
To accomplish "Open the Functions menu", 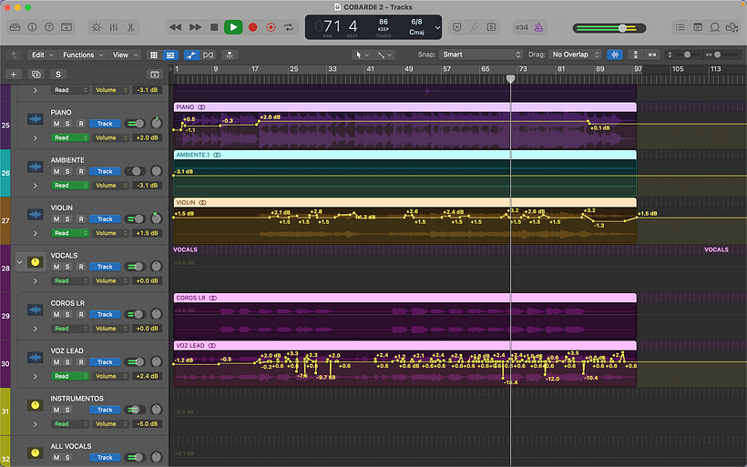I will point(83,56).
